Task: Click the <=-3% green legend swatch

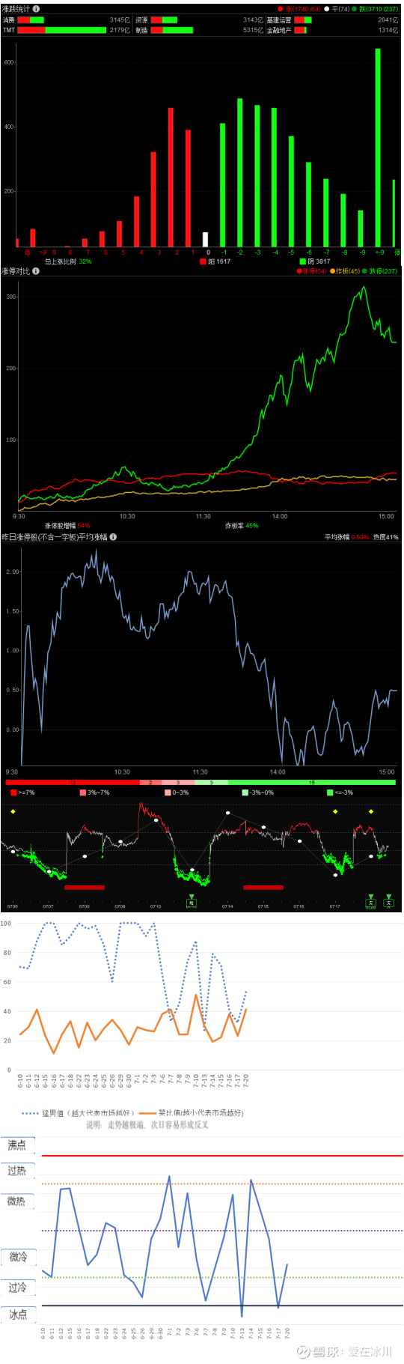Action: (x=330, y=792)
